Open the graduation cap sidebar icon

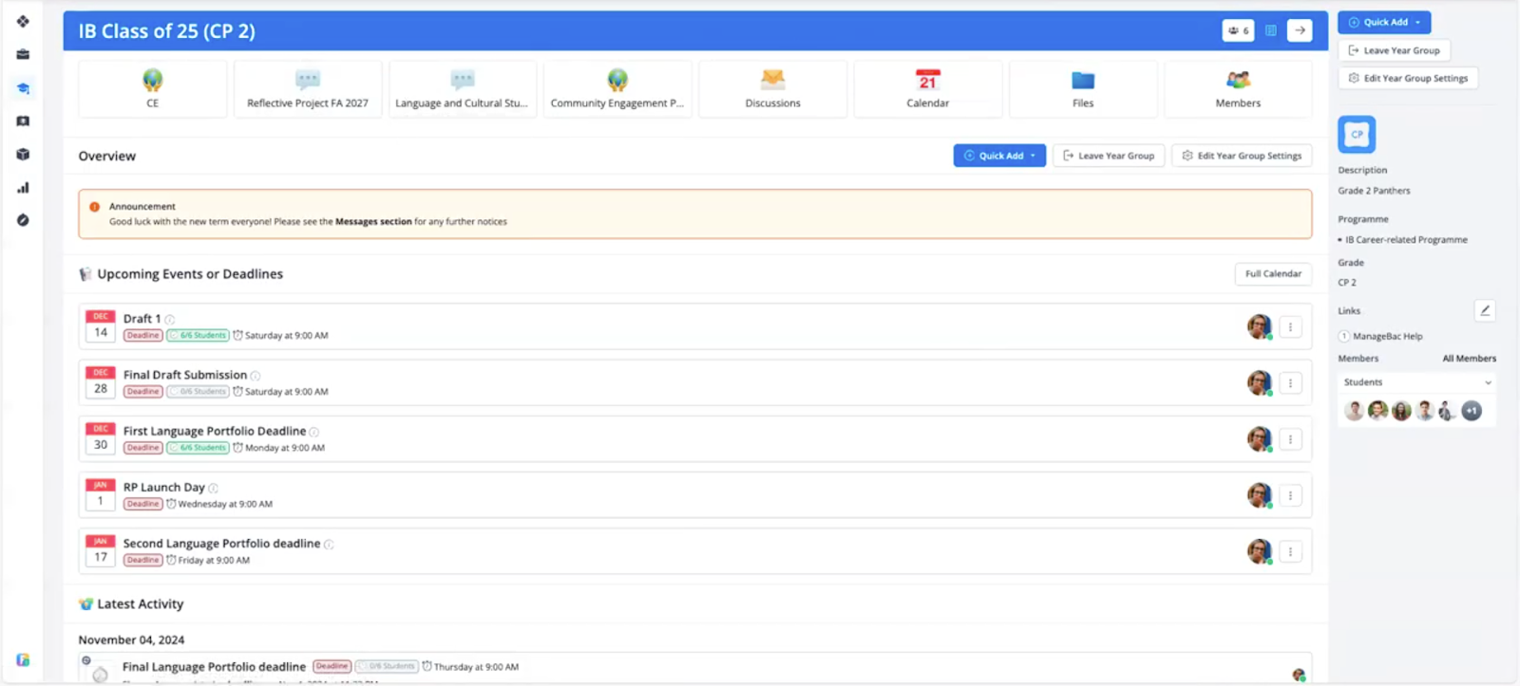[23, 88]
